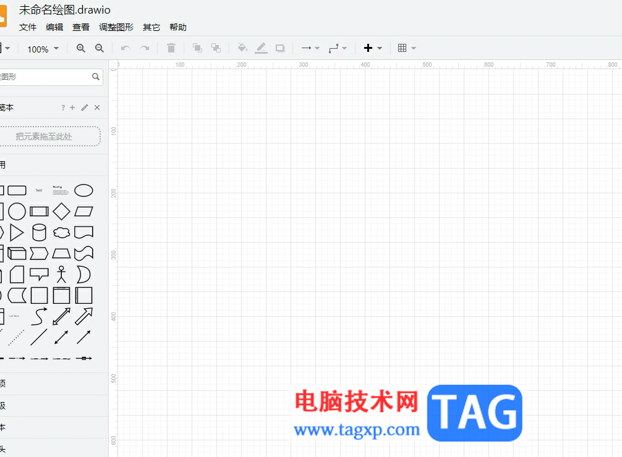
Task: Select the crescent or-shape
Action: (83, 274)
